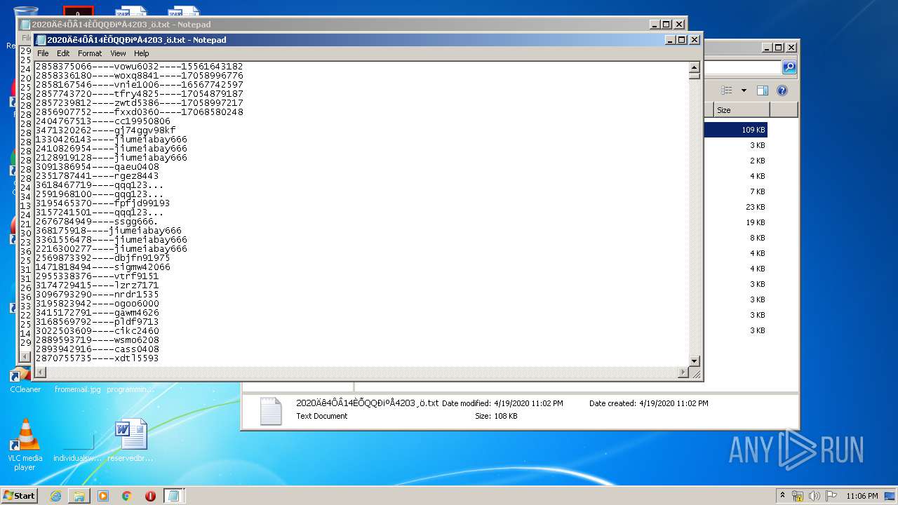The height and width of the screenshot is (505, 898).
Task: Select the fromemail.jpg desktop file
Action: tap(78, 389)
